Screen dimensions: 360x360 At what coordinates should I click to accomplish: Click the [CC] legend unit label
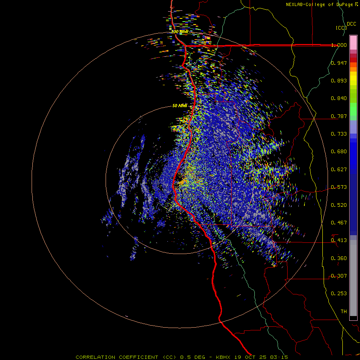click(342, 28)
